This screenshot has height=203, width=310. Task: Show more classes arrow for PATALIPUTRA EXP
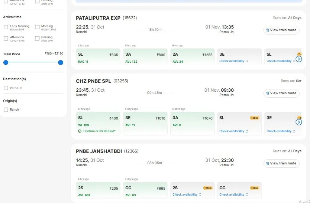pos(299,59)
